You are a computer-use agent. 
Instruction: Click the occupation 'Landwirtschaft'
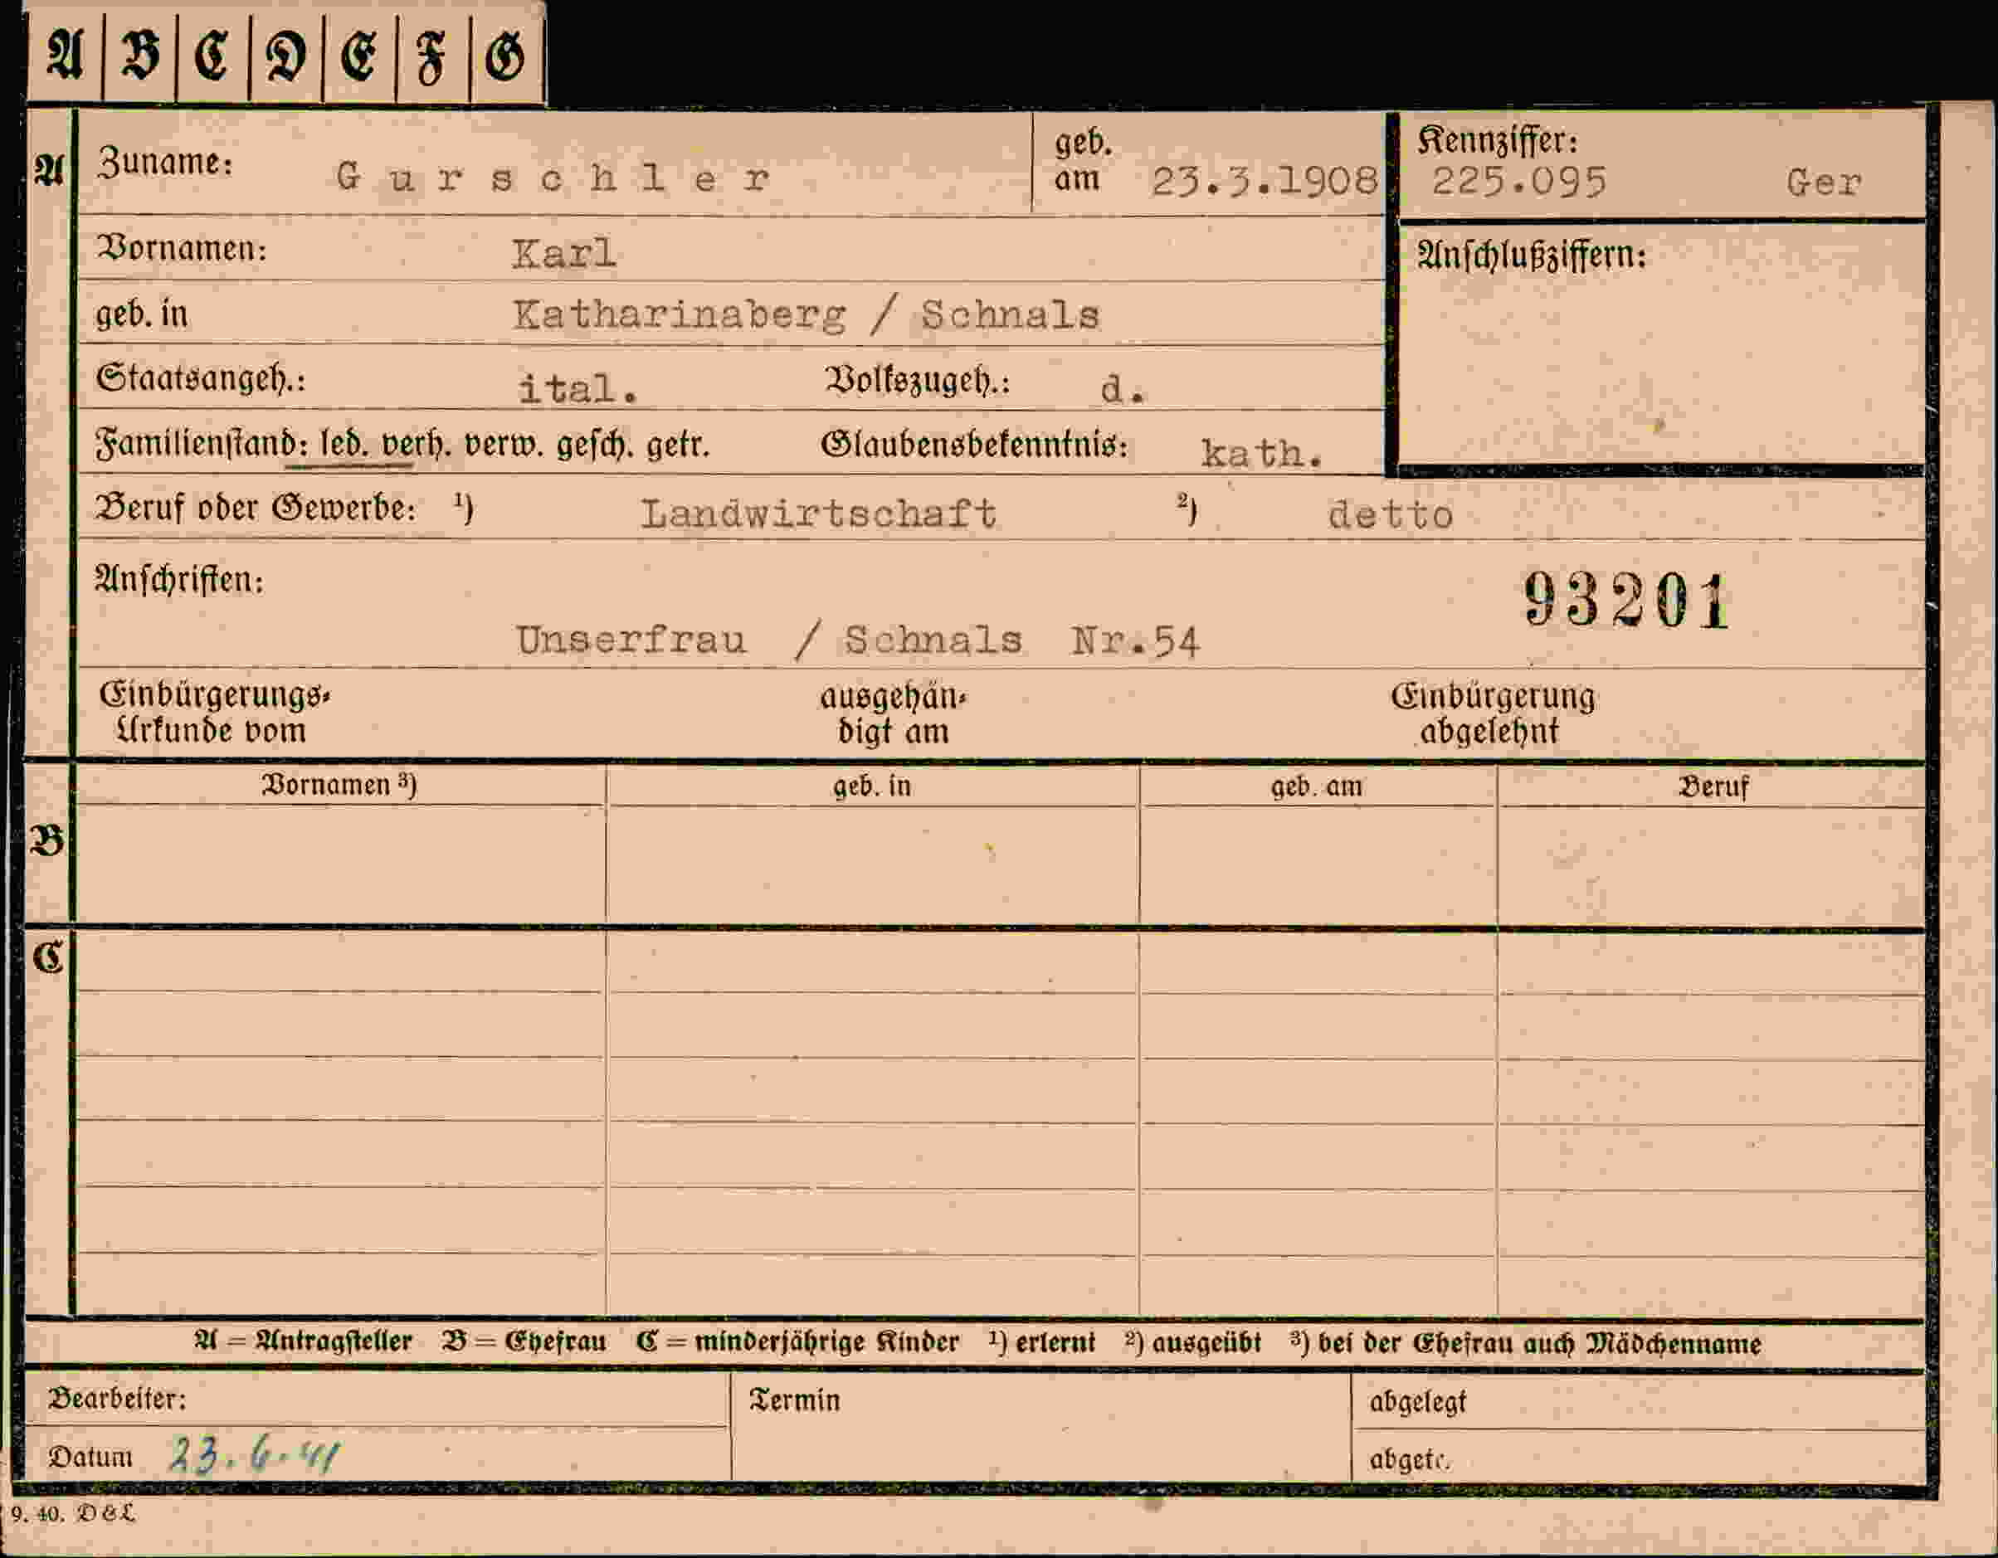(x=819, y=514)
